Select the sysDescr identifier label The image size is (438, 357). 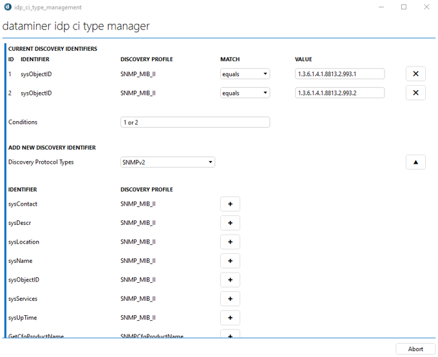tap(19, 223)
